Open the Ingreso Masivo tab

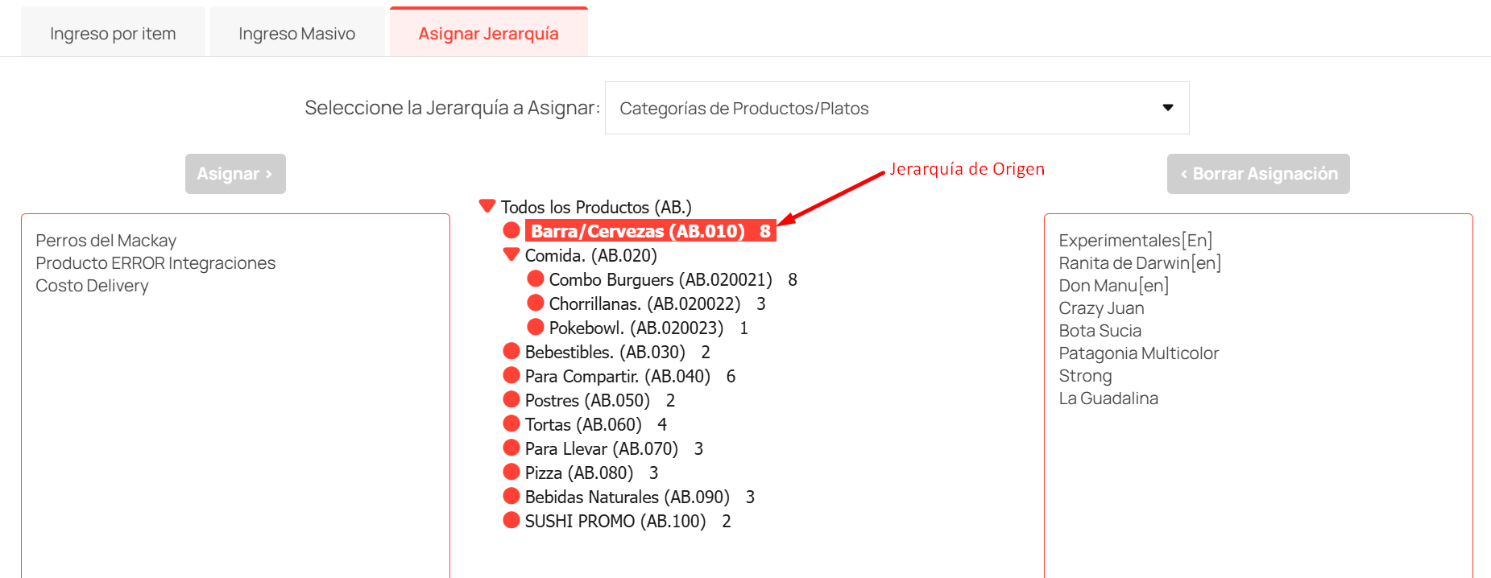(296, 34)
